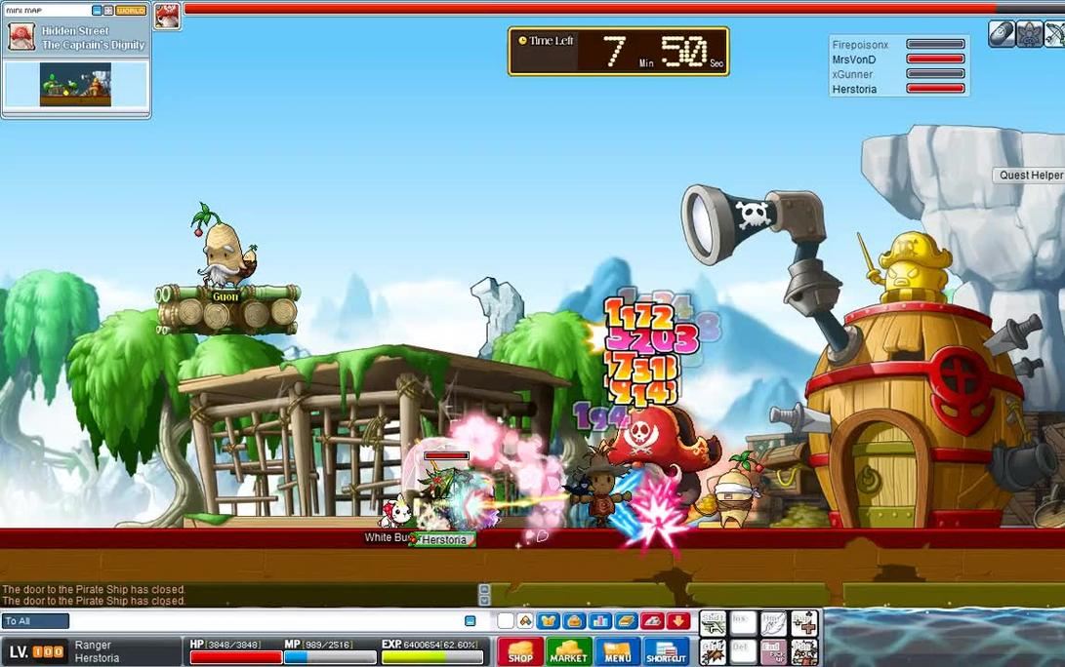Open the inventory bag icon

pyautogui.click(x=574, y=621)
